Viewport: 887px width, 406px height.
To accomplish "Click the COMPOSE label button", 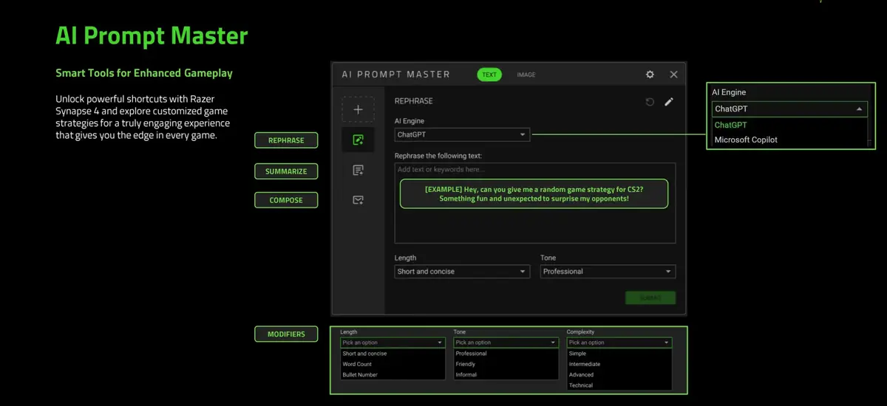I will 286,200.
